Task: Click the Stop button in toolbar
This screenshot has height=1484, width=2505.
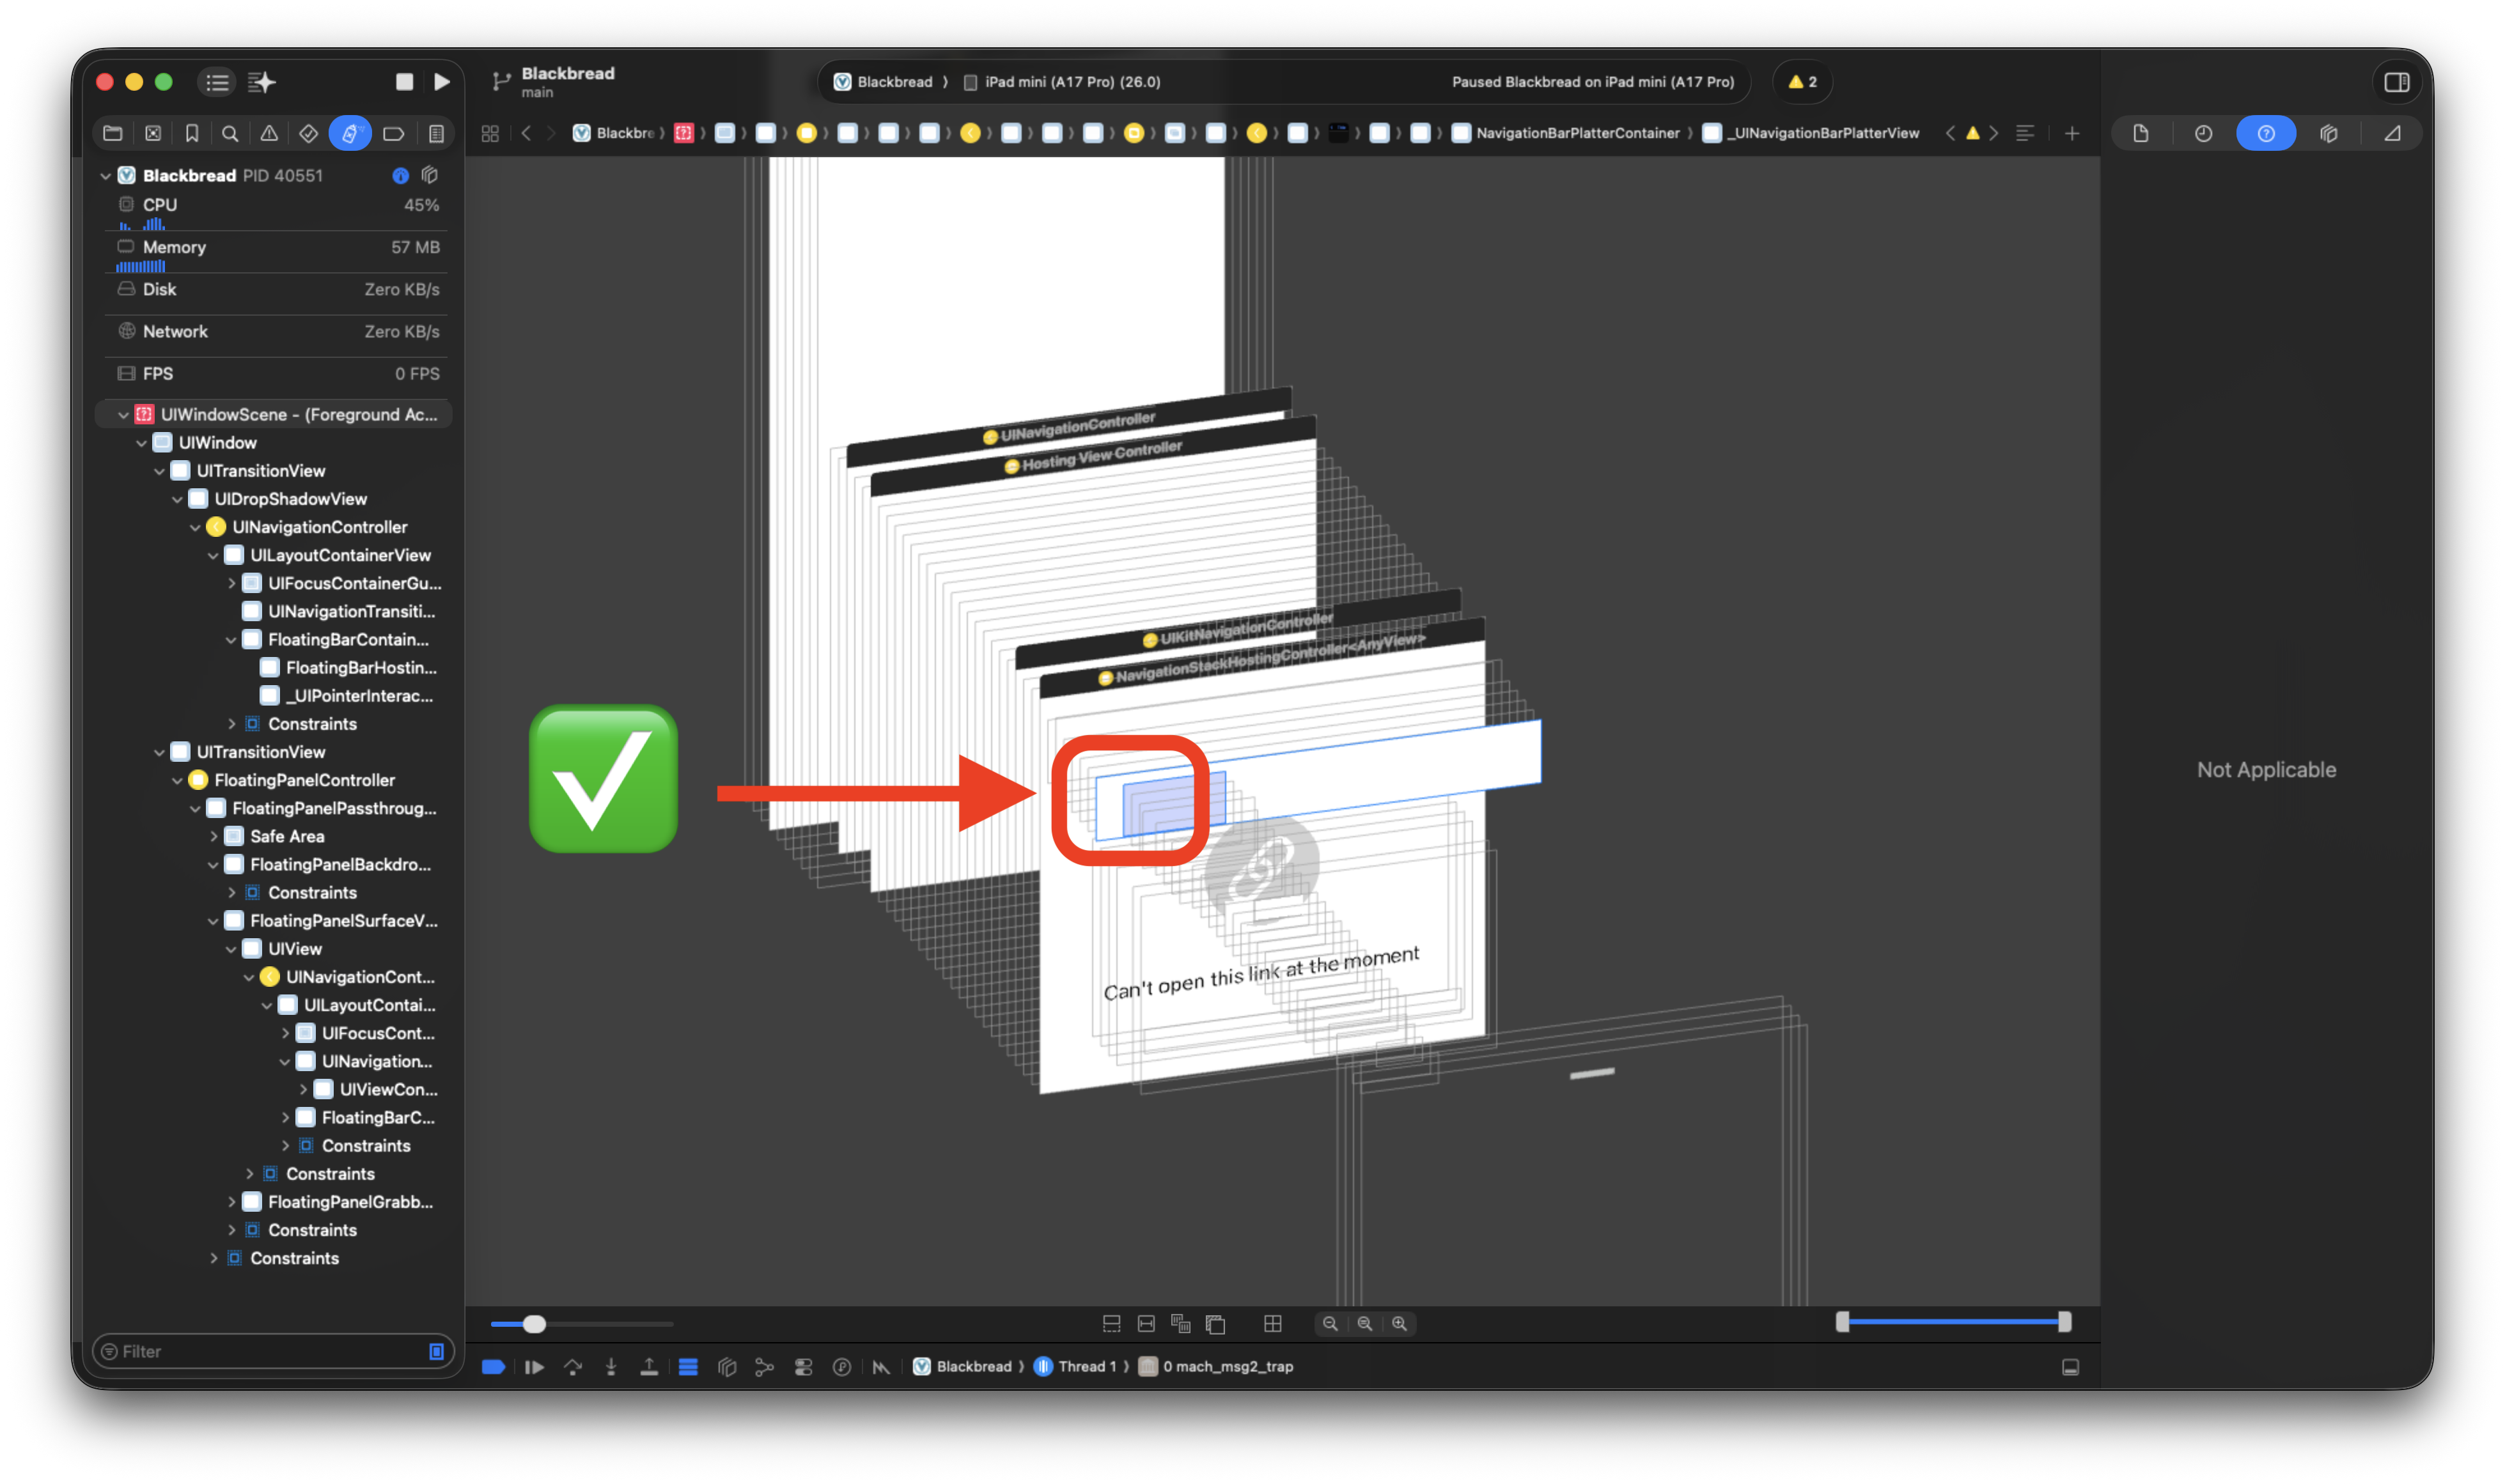Action: coord(404,82)
